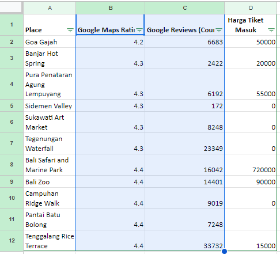Open filter icon for Harga Tiket Masuk
This screenshot has height=254, width=280.
tap(271, 30)
